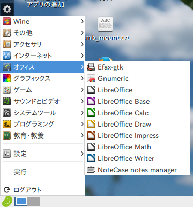This screenshot has height=207, width=193.
Task: Expand the その他 submenu arrow
Action: pos(82,33)
